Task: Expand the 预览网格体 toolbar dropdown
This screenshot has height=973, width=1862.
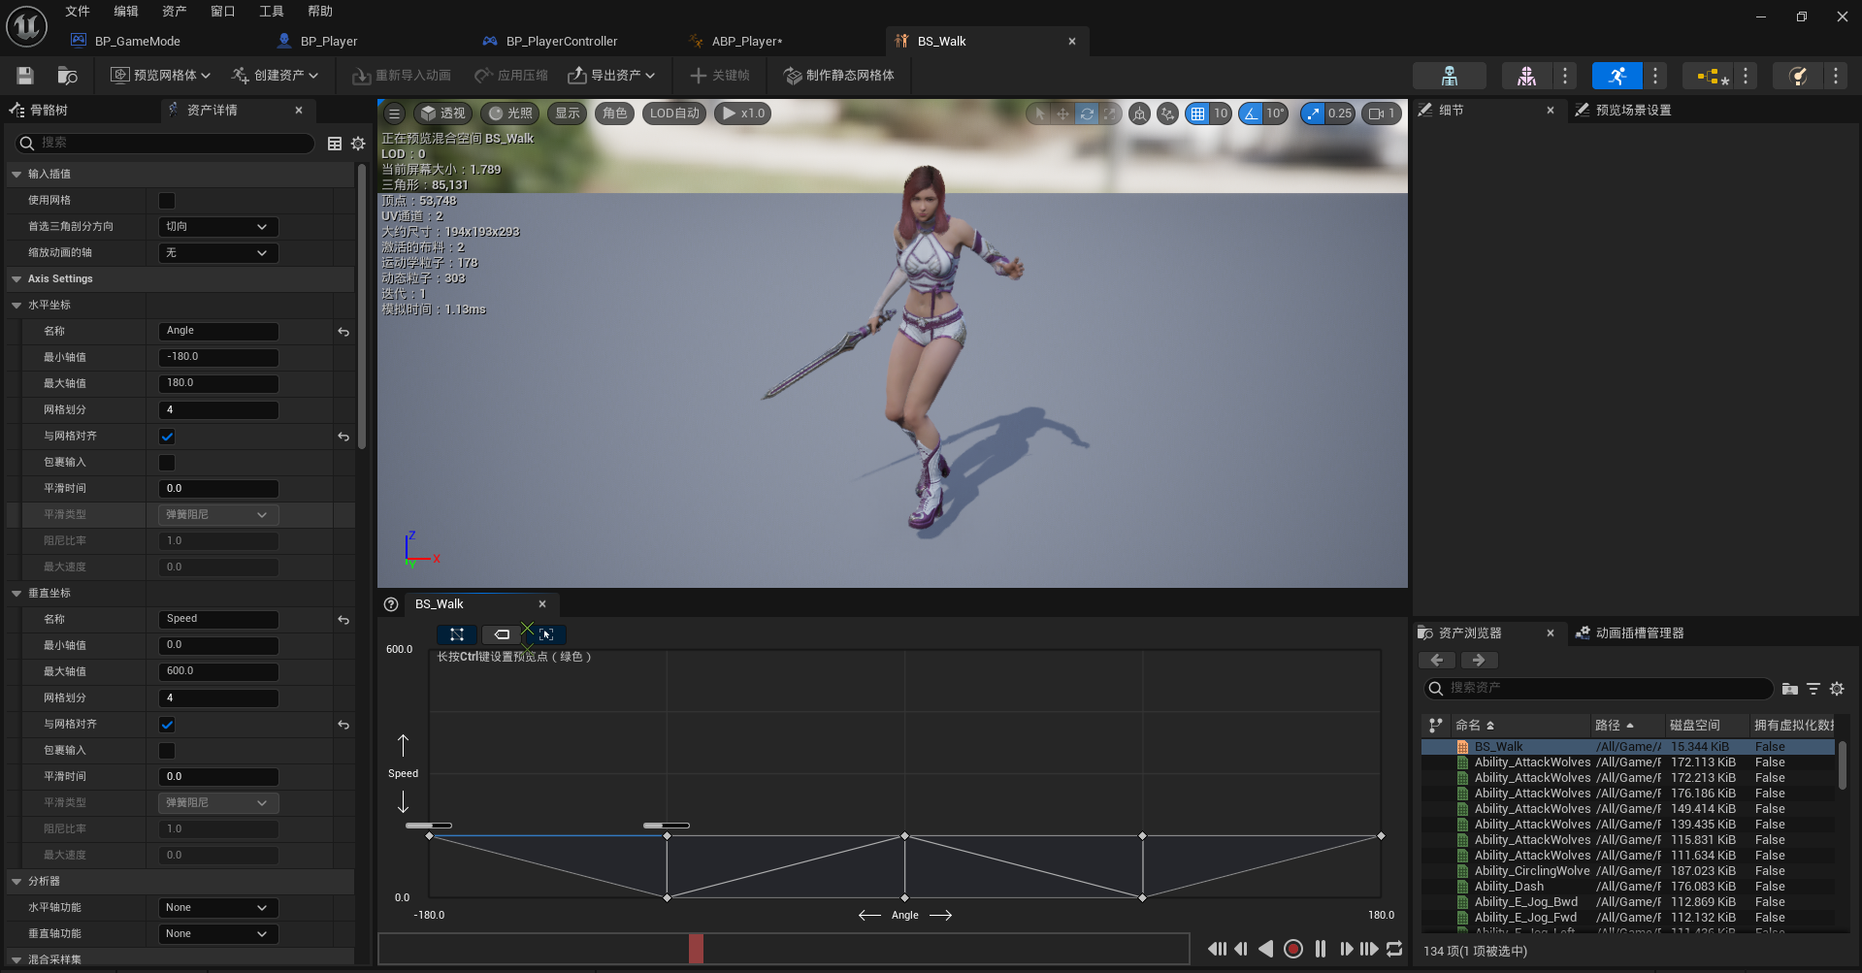Action: click(x=160, y=76)
